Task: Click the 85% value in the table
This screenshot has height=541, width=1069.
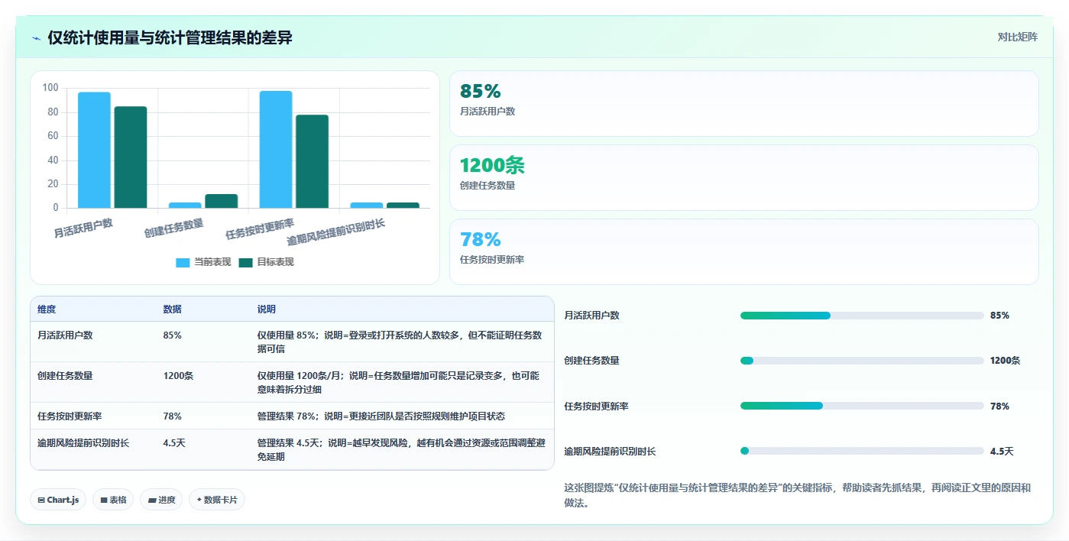Action: (x=172, y=335)
